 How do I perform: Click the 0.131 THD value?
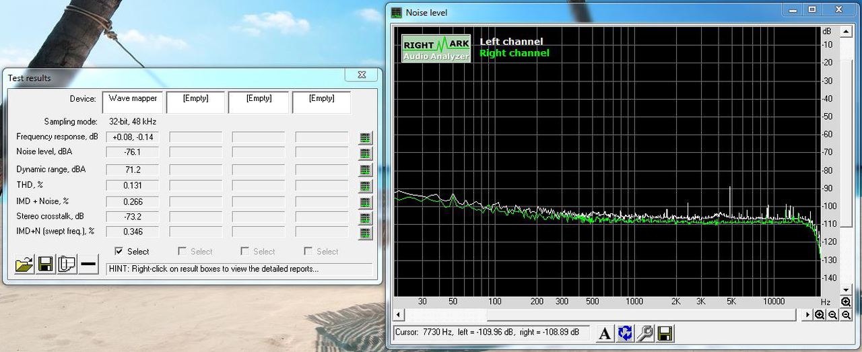133,186
